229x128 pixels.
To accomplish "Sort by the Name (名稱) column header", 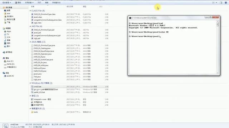I will pos(33,6).
